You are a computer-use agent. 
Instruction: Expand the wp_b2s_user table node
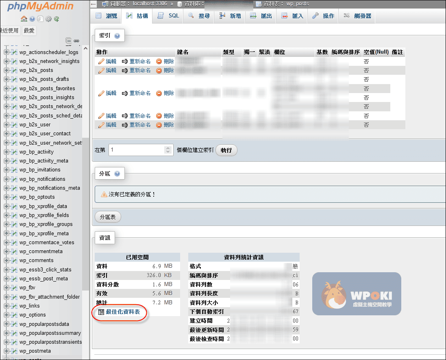[x=7, y=125]
